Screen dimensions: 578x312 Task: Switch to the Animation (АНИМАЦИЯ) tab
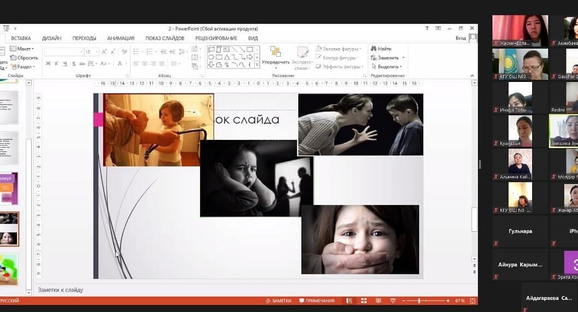coord(121,38)
